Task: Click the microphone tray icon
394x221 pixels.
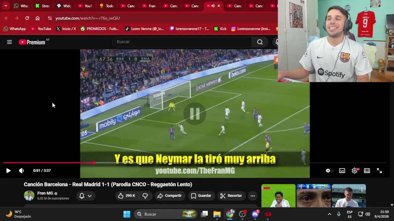Action: tap(339, 214)
